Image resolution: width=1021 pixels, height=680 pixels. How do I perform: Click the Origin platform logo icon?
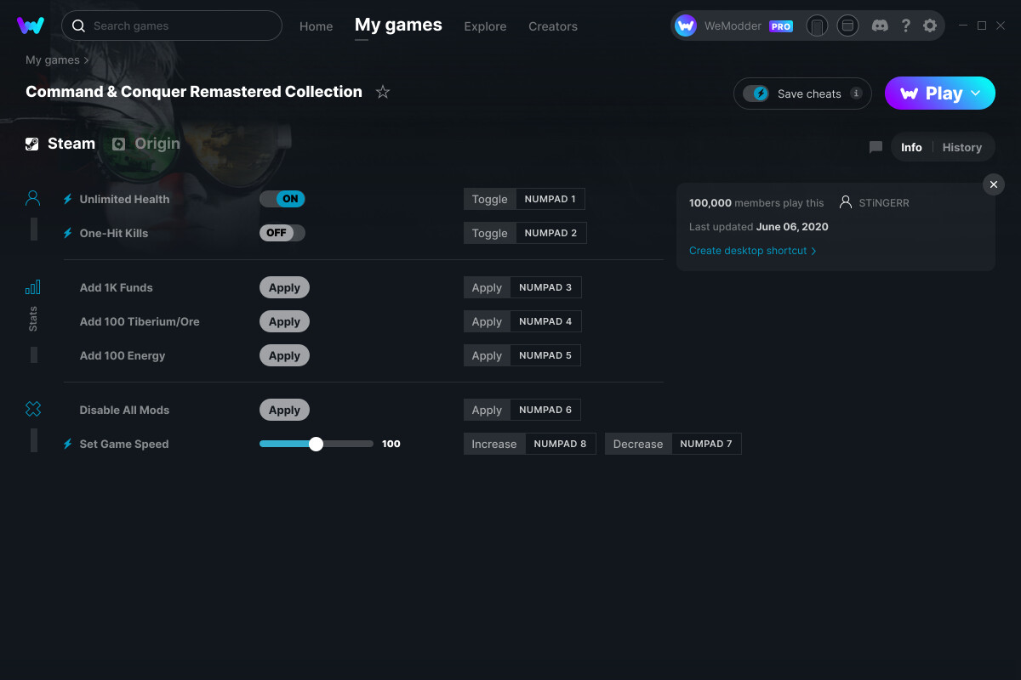coord(119,144)
